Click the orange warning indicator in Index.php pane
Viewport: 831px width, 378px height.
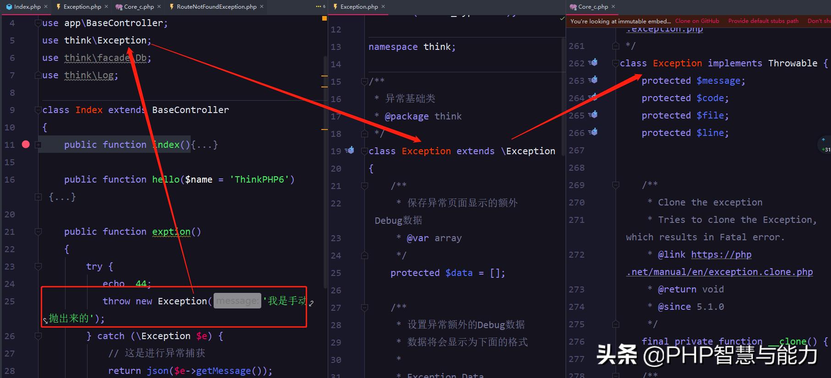point(325,18)
